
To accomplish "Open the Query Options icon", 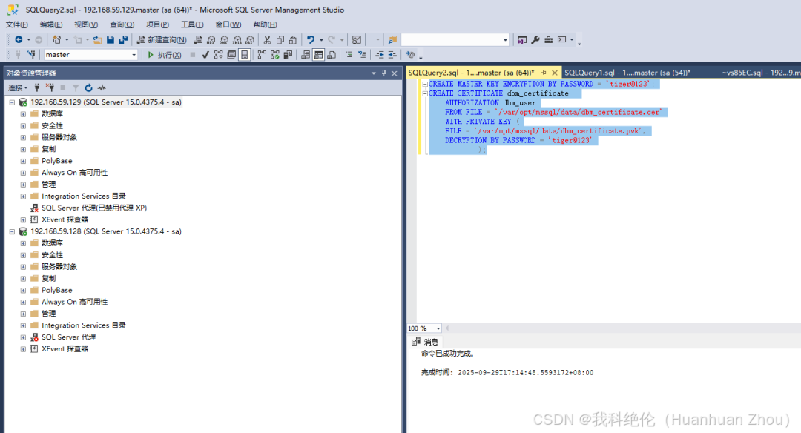I will pyautogui.click(x=231, y=55).
